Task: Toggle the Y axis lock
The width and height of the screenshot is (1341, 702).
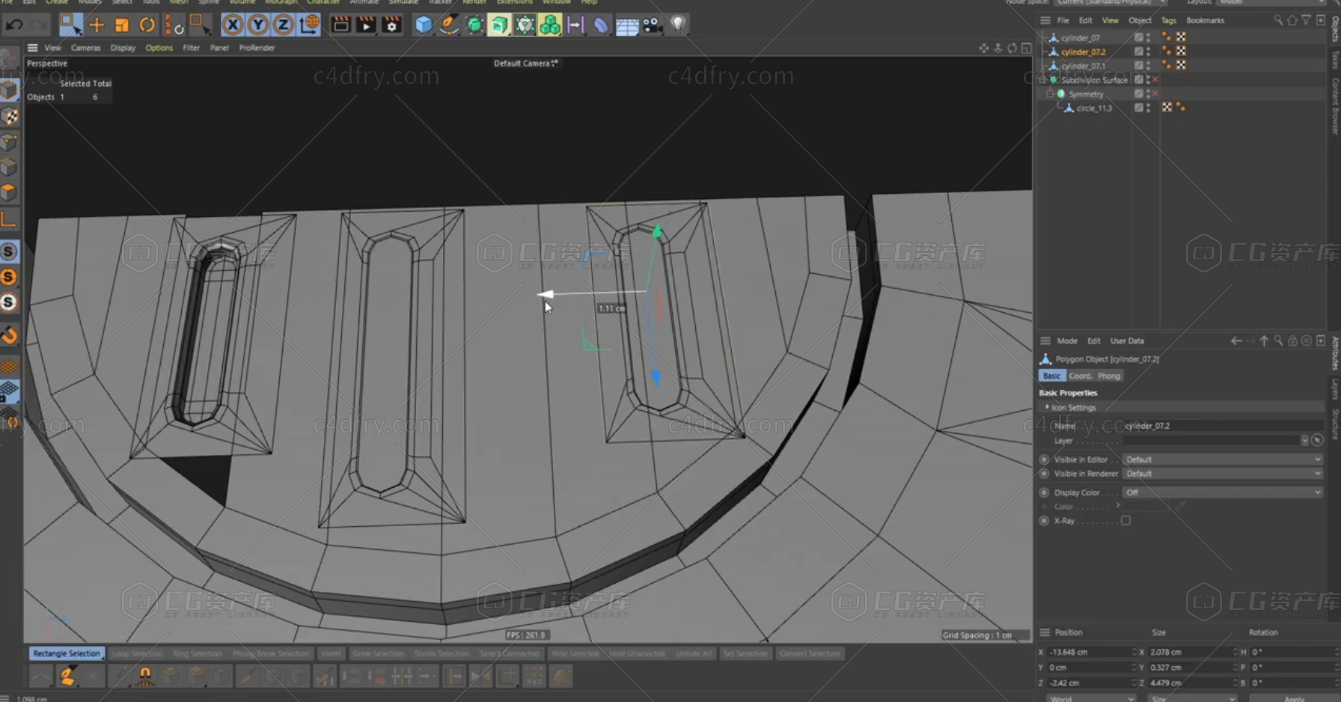Action: pos(258,25)
